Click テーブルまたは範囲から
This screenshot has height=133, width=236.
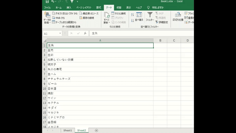point(64,22)
